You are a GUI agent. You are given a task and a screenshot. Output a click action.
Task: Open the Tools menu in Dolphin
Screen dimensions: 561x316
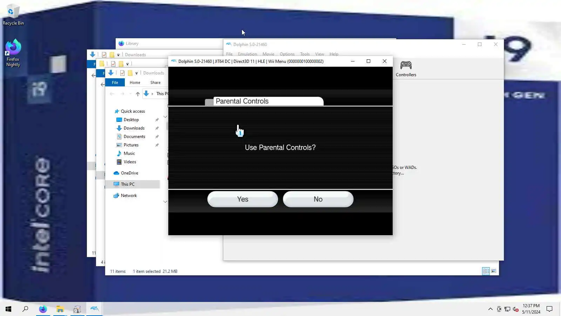(x=305, y=54)
